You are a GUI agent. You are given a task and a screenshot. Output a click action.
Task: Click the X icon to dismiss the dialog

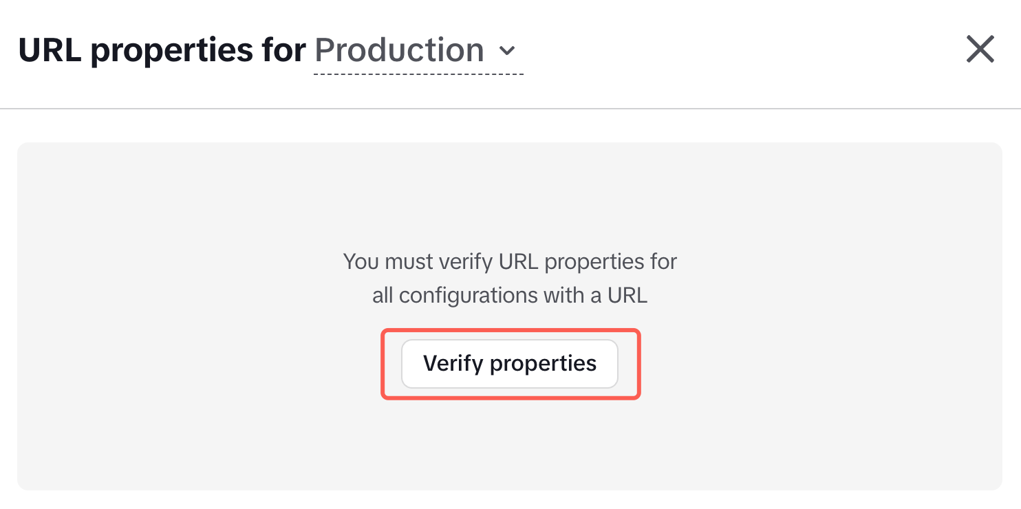980,49
